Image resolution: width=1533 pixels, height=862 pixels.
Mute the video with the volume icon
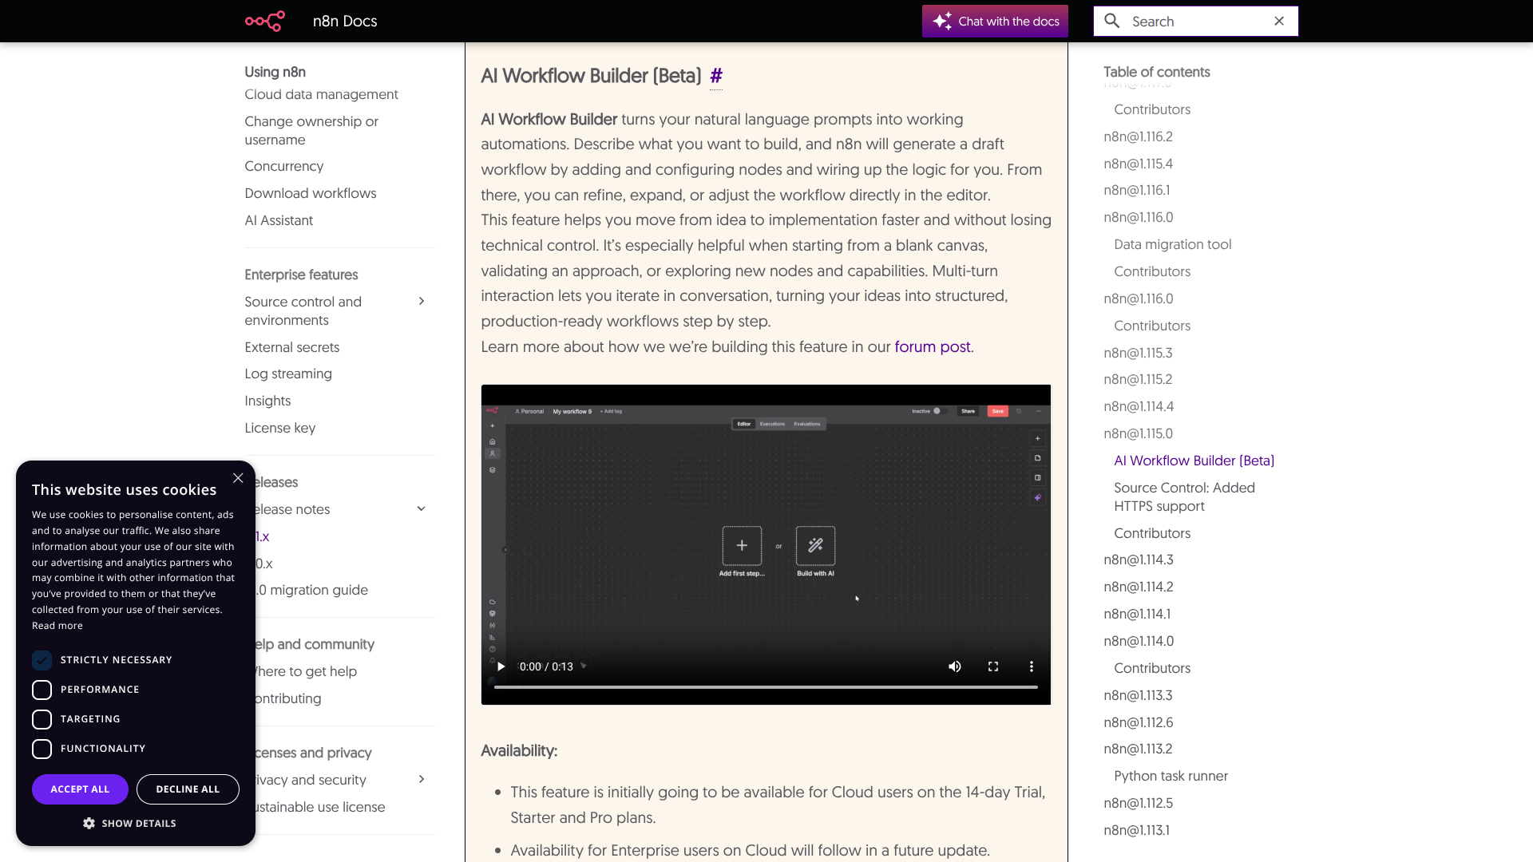pos(955,666)
